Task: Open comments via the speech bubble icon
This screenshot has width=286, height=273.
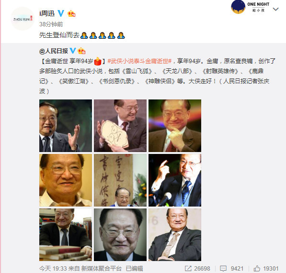Action: click(x=223, y=268)
